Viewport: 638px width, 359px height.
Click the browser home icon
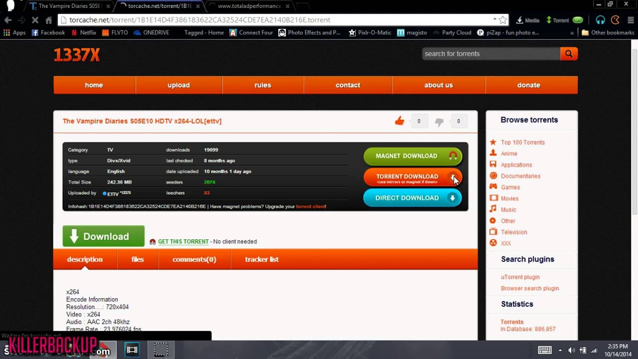pyautogui.click(x=48, y=20)
